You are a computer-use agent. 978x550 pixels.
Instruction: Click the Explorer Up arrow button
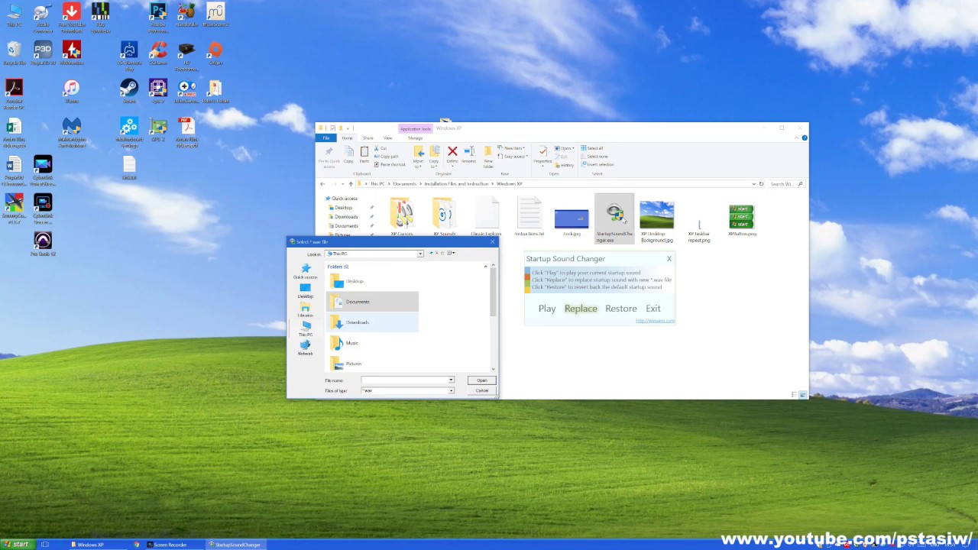(x=351, y=184)
